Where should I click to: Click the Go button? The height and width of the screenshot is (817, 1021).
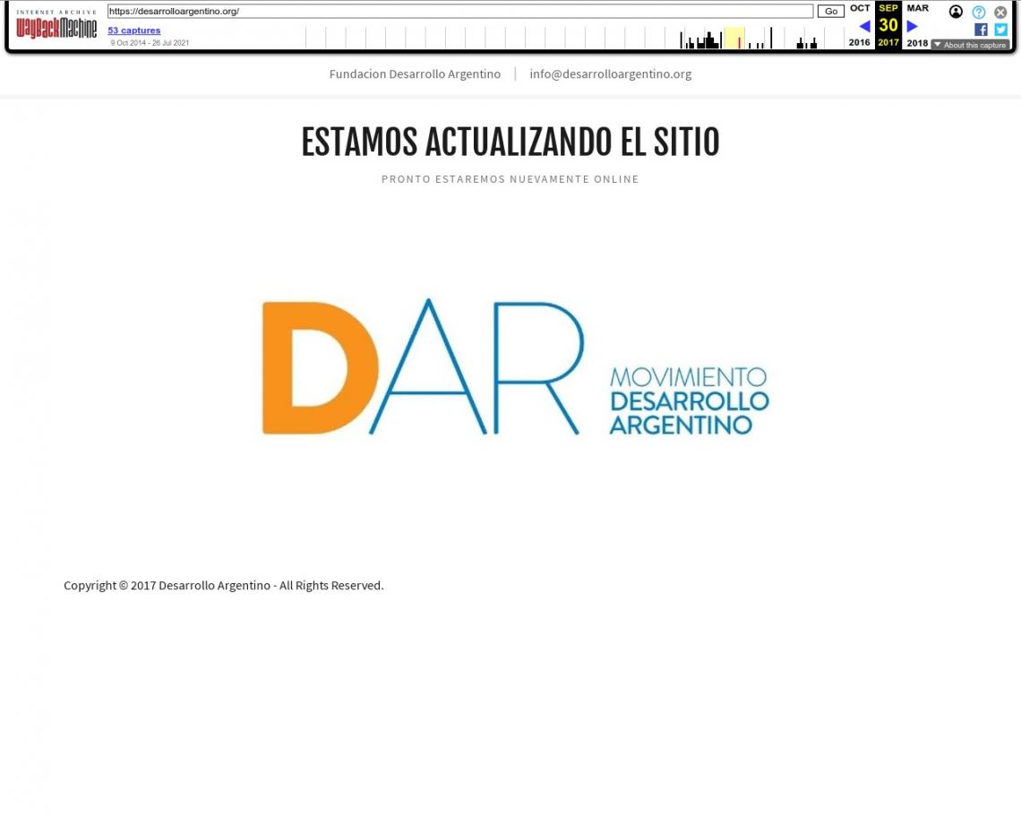tap(831, 11)
